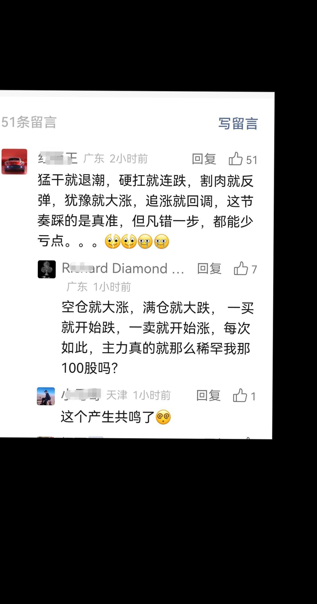The image size is (317, 604).
Task: Tap the 51条留言 comment count header
Action: tap(29, 122)
